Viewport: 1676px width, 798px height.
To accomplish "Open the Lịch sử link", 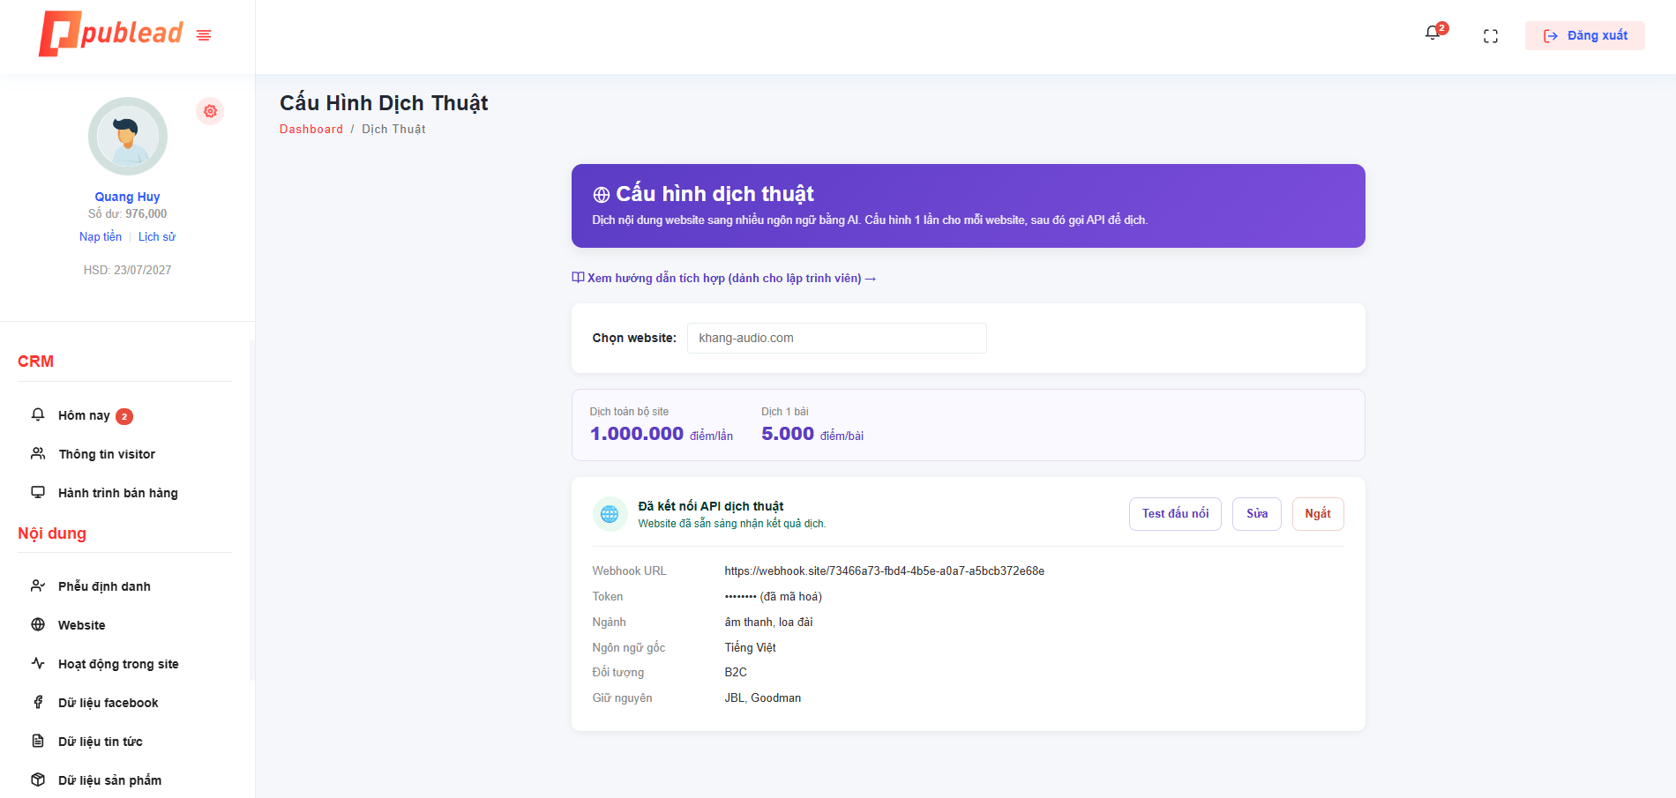I will 157,236.
